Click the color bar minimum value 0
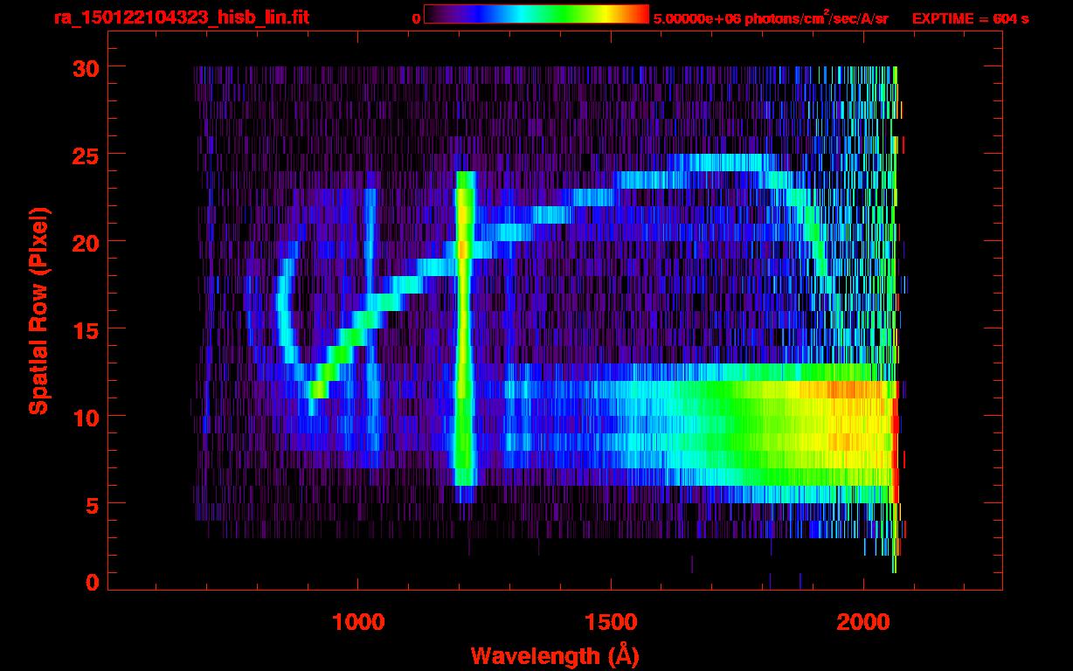The image size is (1073, 671). click(x=416, y=18)
